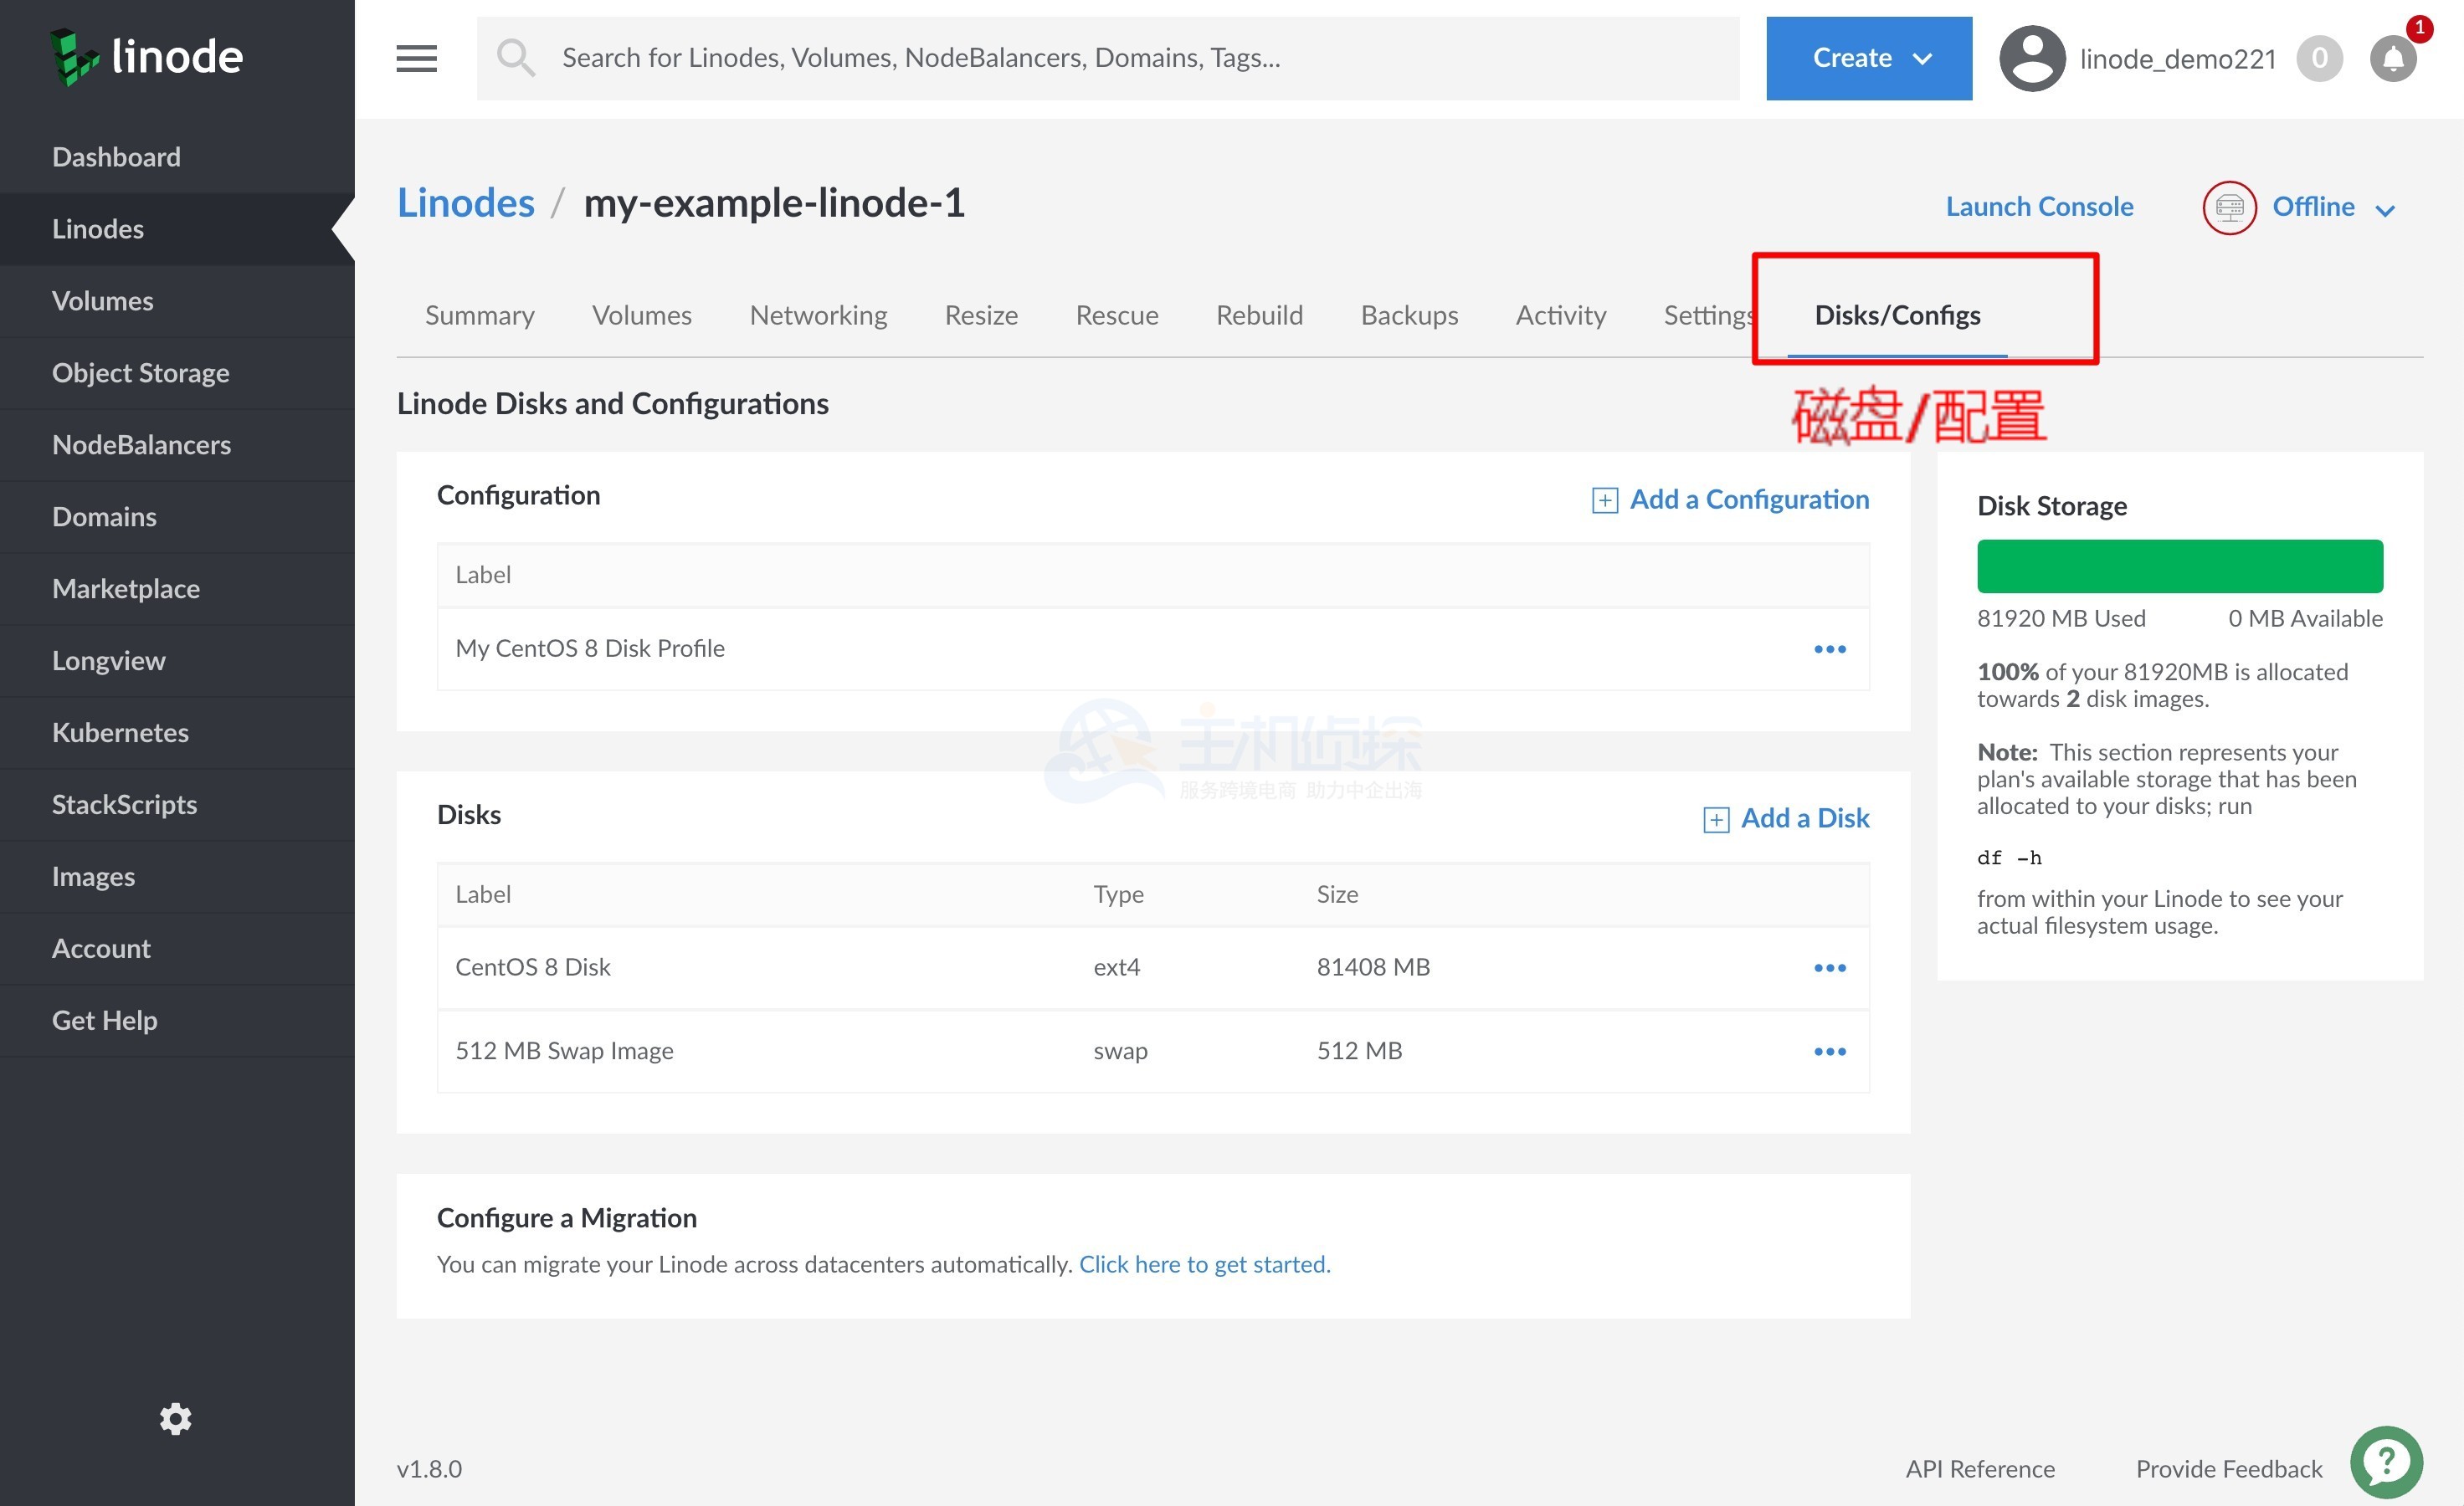
Task: Open the green help question-mark bubble
Action: [2386, 1463]
